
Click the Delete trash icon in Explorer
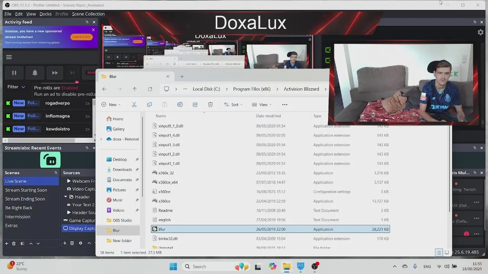pos(210,105)
